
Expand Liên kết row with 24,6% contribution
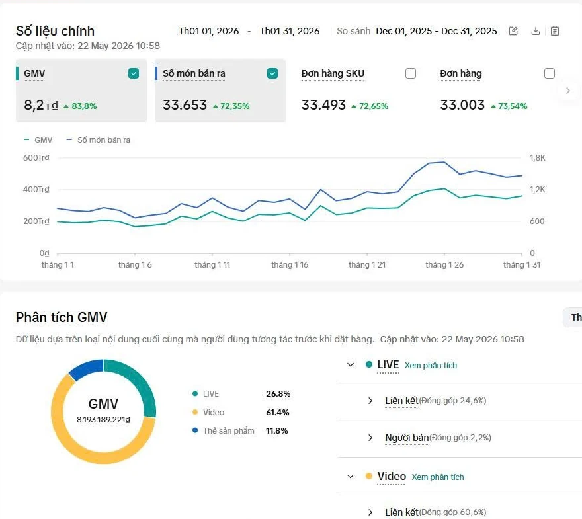(x=370, y=401)
